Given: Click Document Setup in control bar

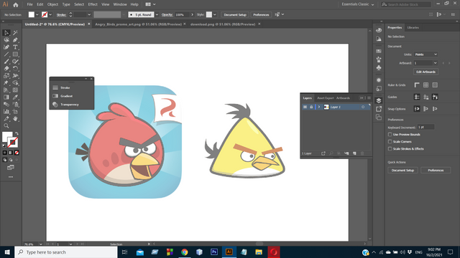Looking at the screenshot, I should (x=235, y=14).
